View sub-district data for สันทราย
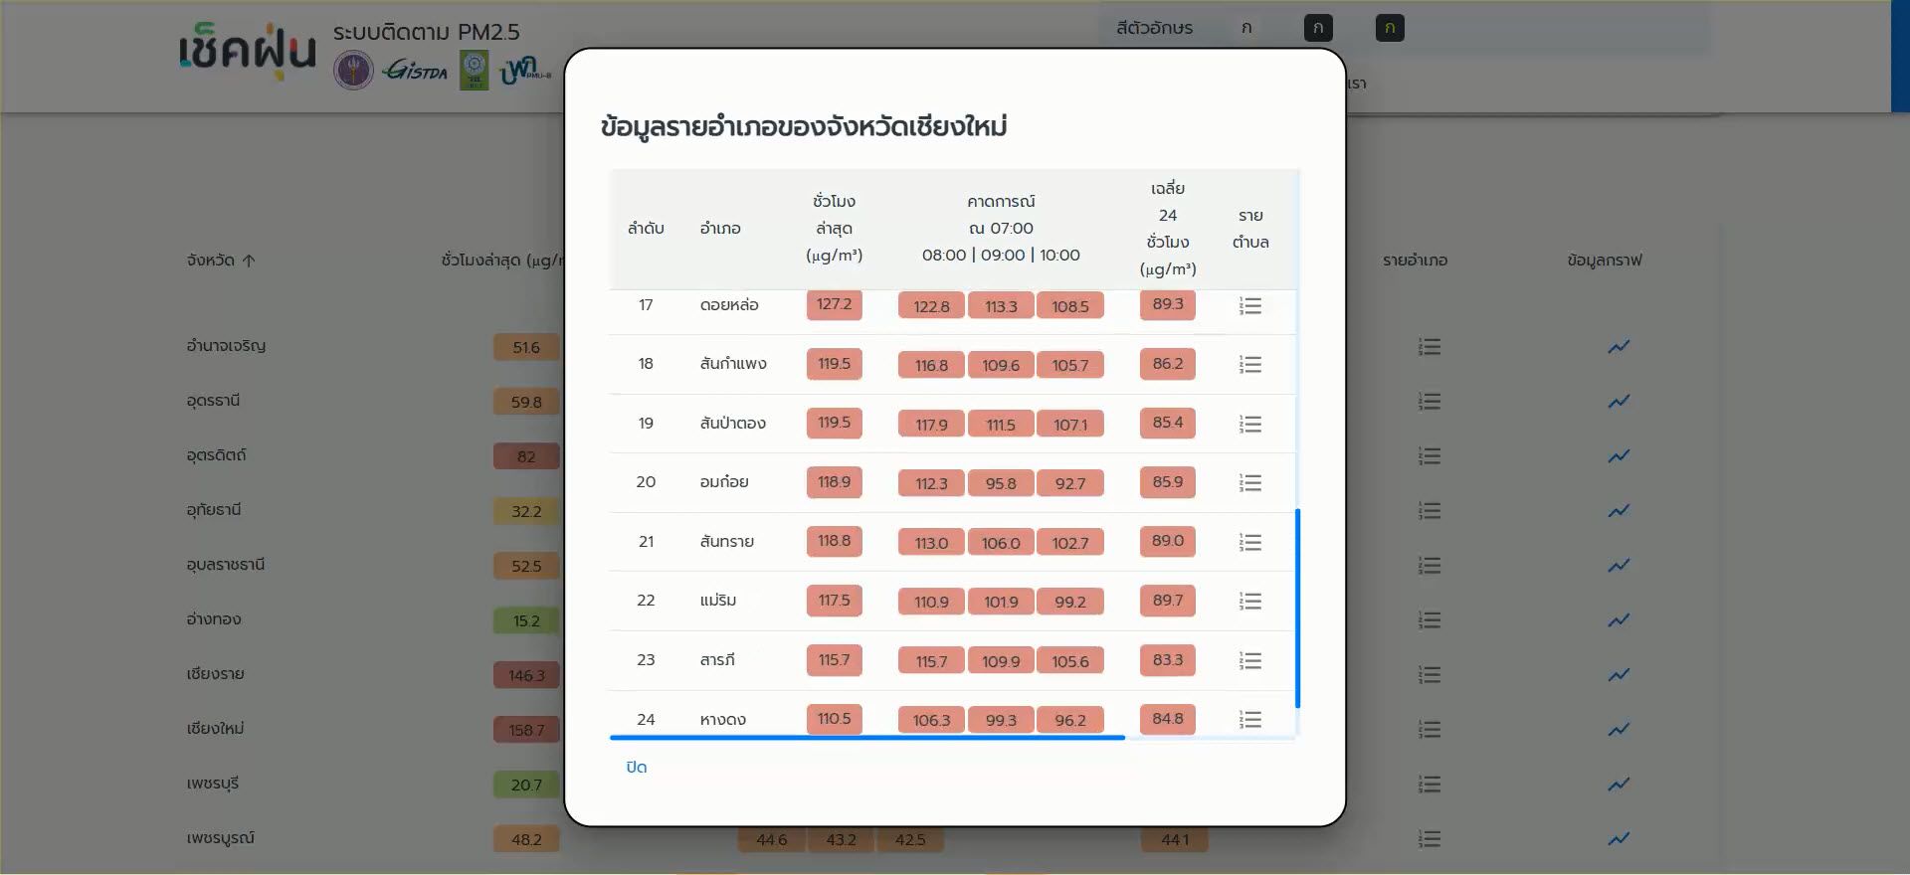Screen dimensions: 1910x875 pos(1250,543)
